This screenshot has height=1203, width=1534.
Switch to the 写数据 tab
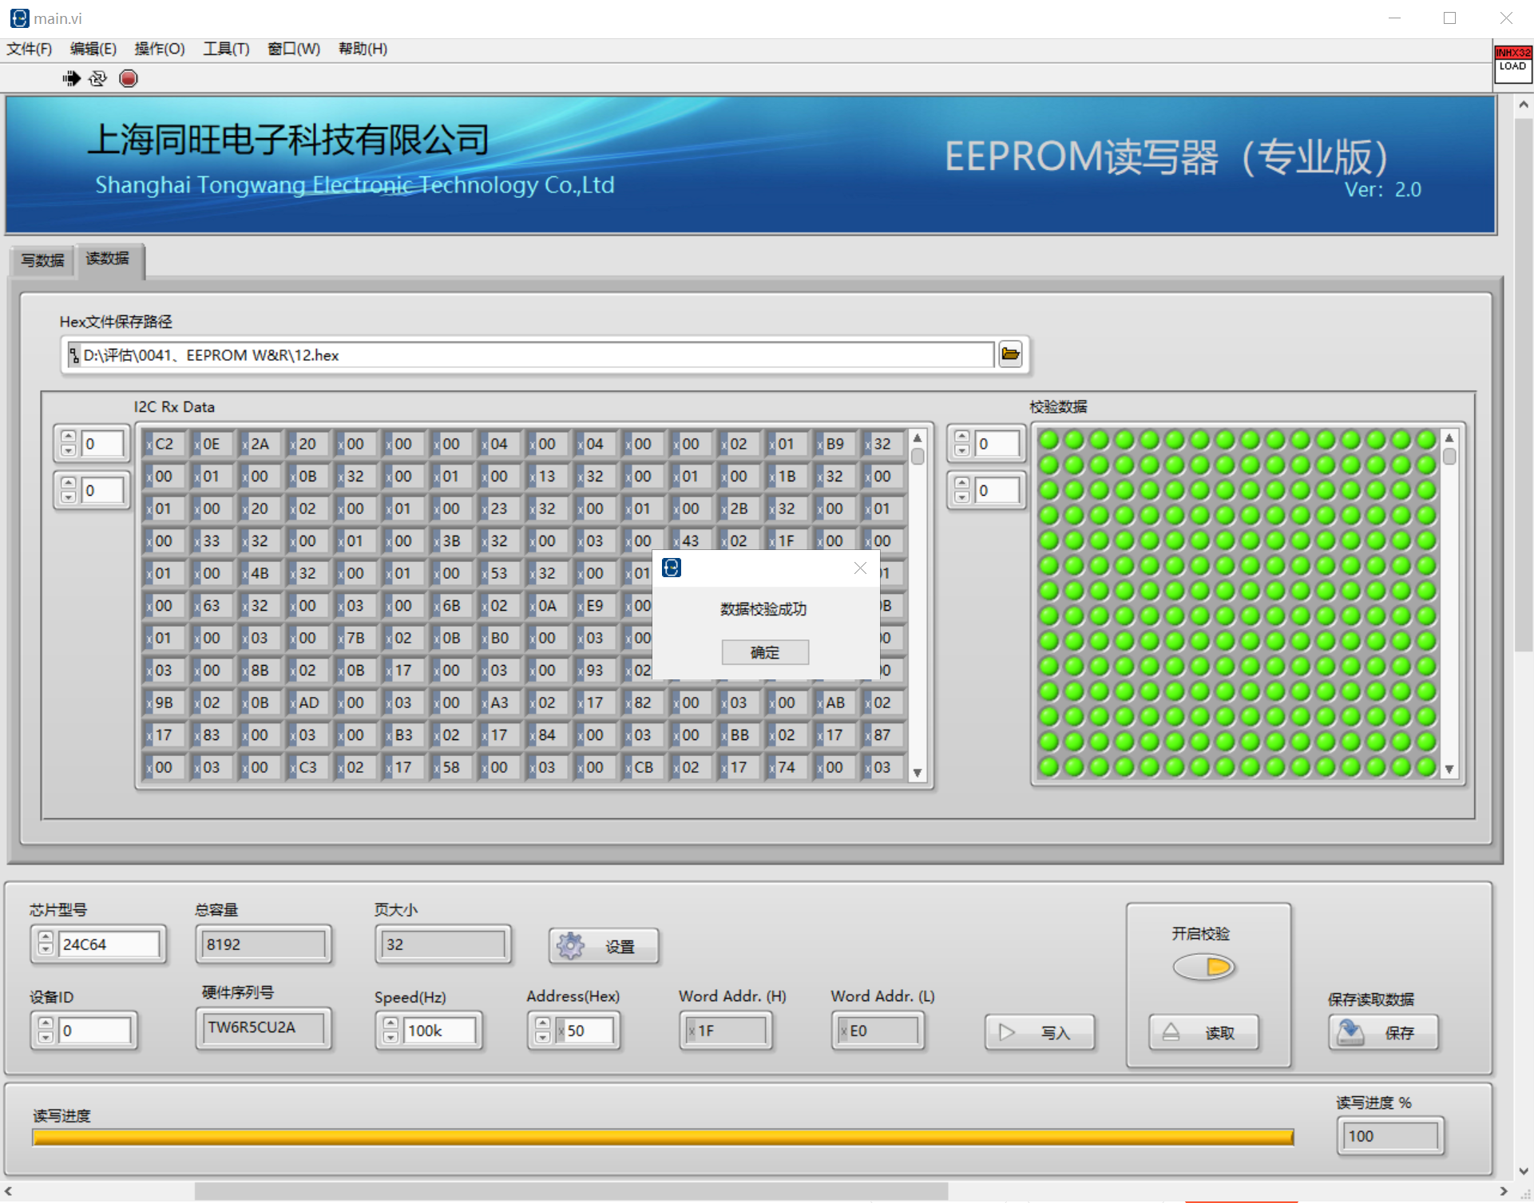42,260
